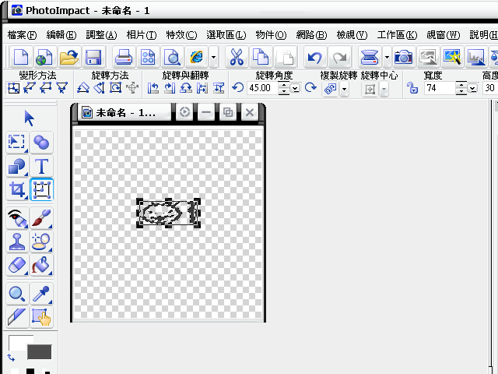Screen dimensions: 498x374
Task: Preview in browser with Internet Explorer icon
Action: point(197,58)
